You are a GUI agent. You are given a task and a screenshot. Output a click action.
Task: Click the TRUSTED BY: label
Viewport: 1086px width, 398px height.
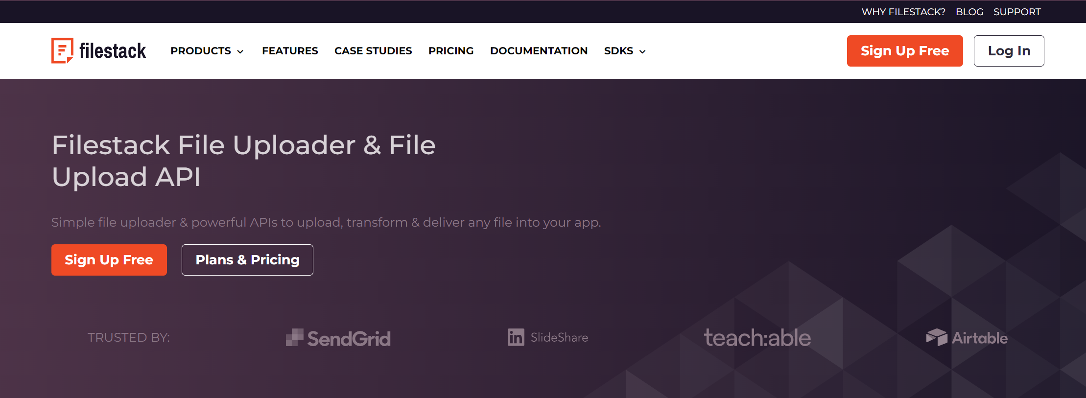129,337
